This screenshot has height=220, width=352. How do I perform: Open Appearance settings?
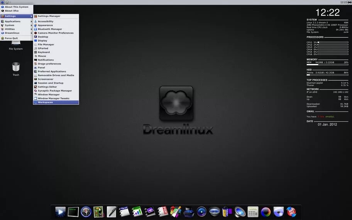56,25
